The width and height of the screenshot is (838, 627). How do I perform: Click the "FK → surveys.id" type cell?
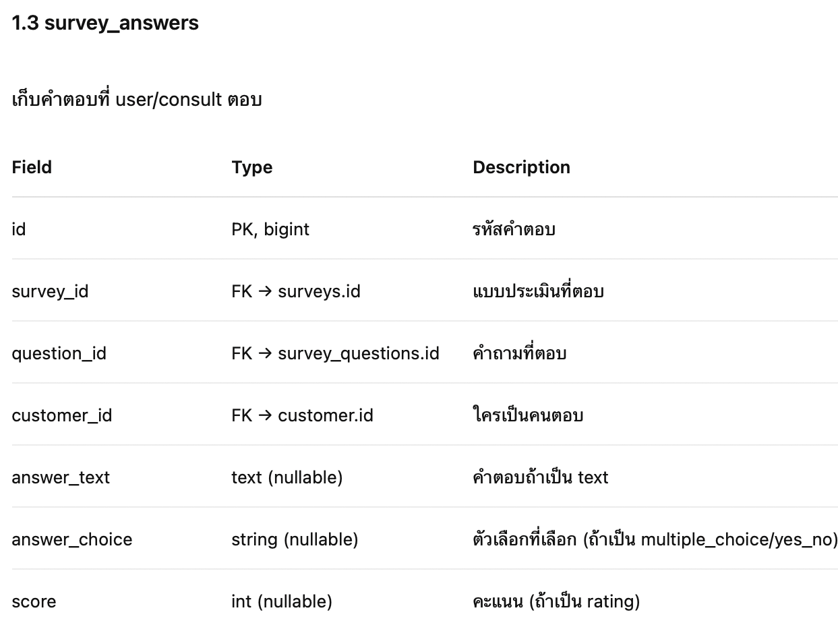pyautogui.click(x=296, y=291)
